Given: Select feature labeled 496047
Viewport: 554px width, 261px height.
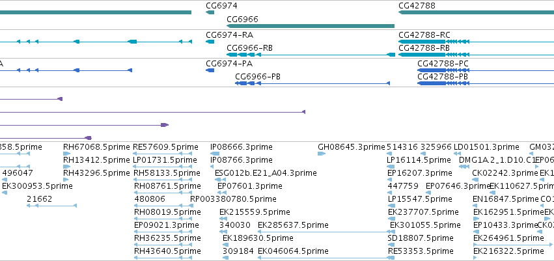Looking at the screenshot, I should click(x=18, y=173).
